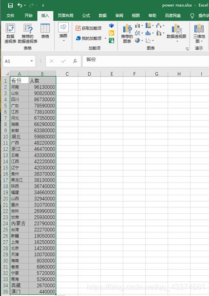Open the Charts group dialog launcher
Image resolution: width=209 pixels, height=296 pixels.
(187, 49)
